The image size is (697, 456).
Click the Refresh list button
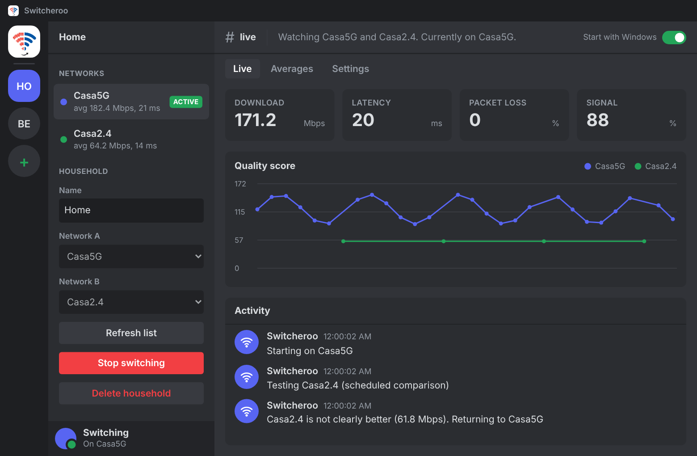point(131,333)
